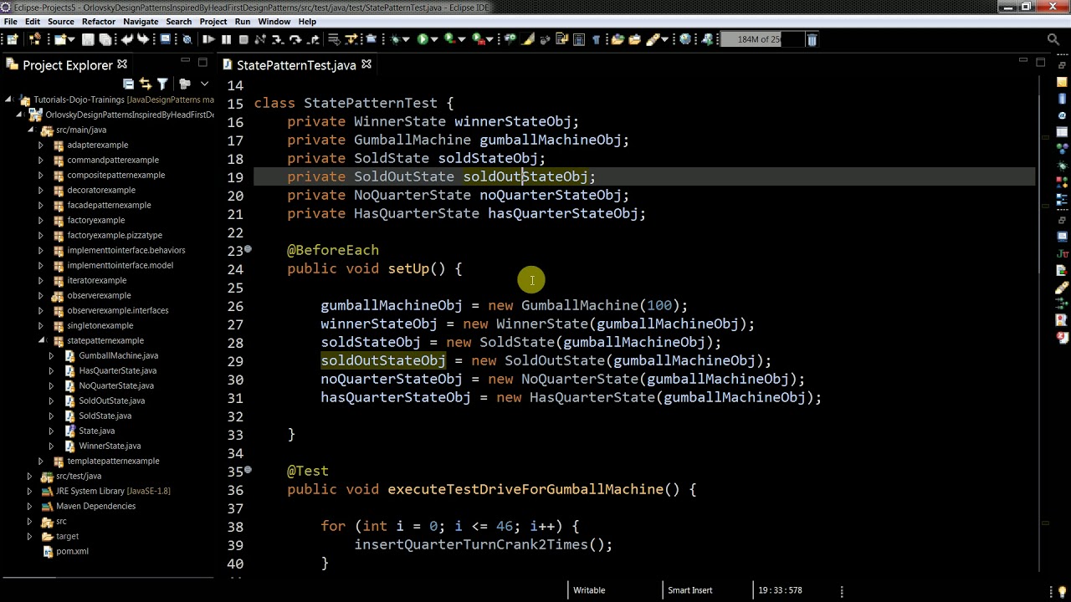Open the Coverage dropdown arrow
This screenshot has height=602, width=1071.
(x=461, y=39)
